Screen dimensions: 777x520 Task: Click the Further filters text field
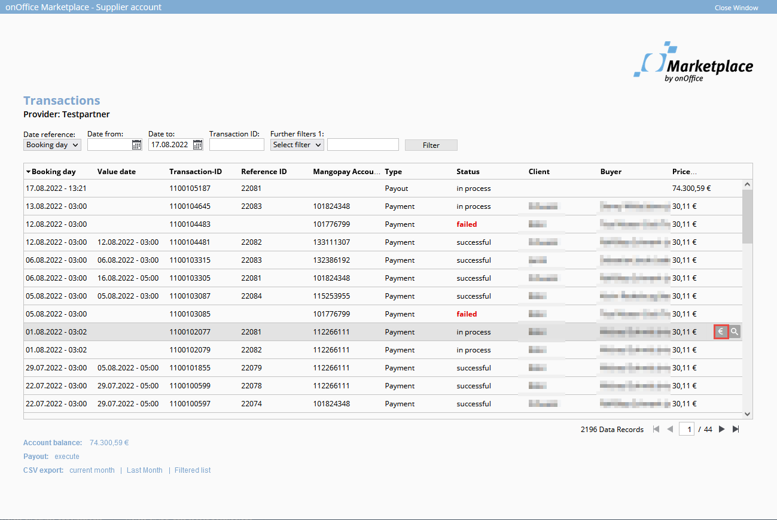click(x=363, y=145)
